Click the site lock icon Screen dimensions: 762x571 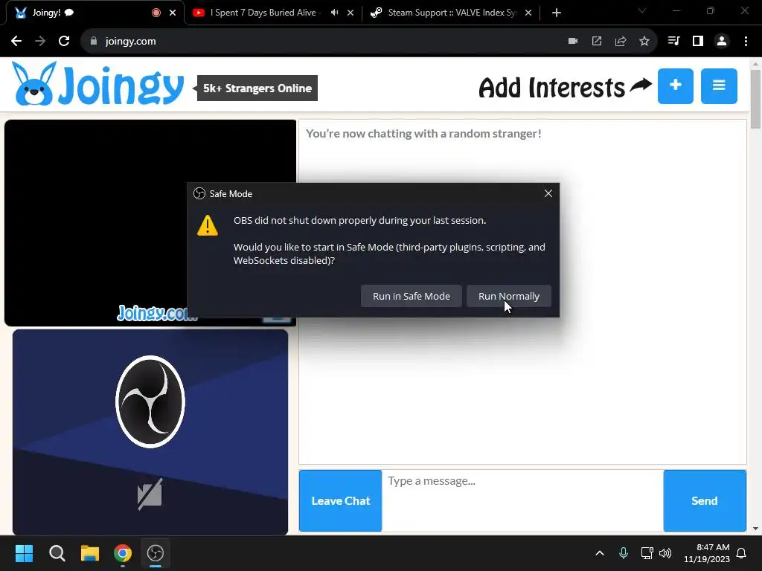click(94, 42)
